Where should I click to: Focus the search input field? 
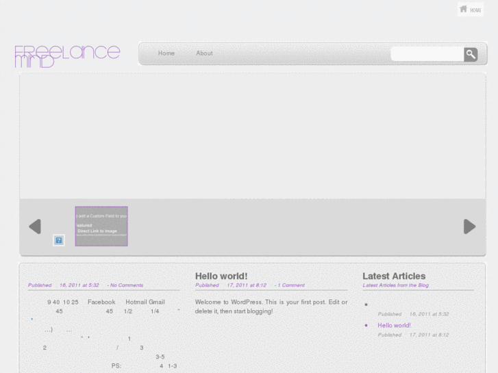[x=427, y=54]
